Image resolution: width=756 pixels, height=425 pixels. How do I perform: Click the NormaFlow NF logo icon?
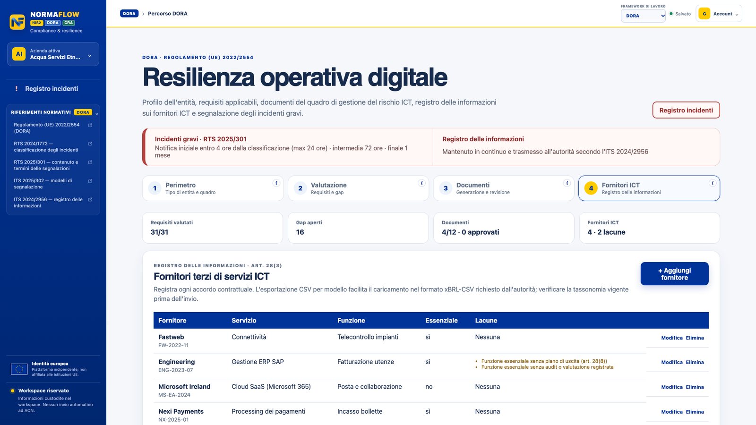pos(17,22)
